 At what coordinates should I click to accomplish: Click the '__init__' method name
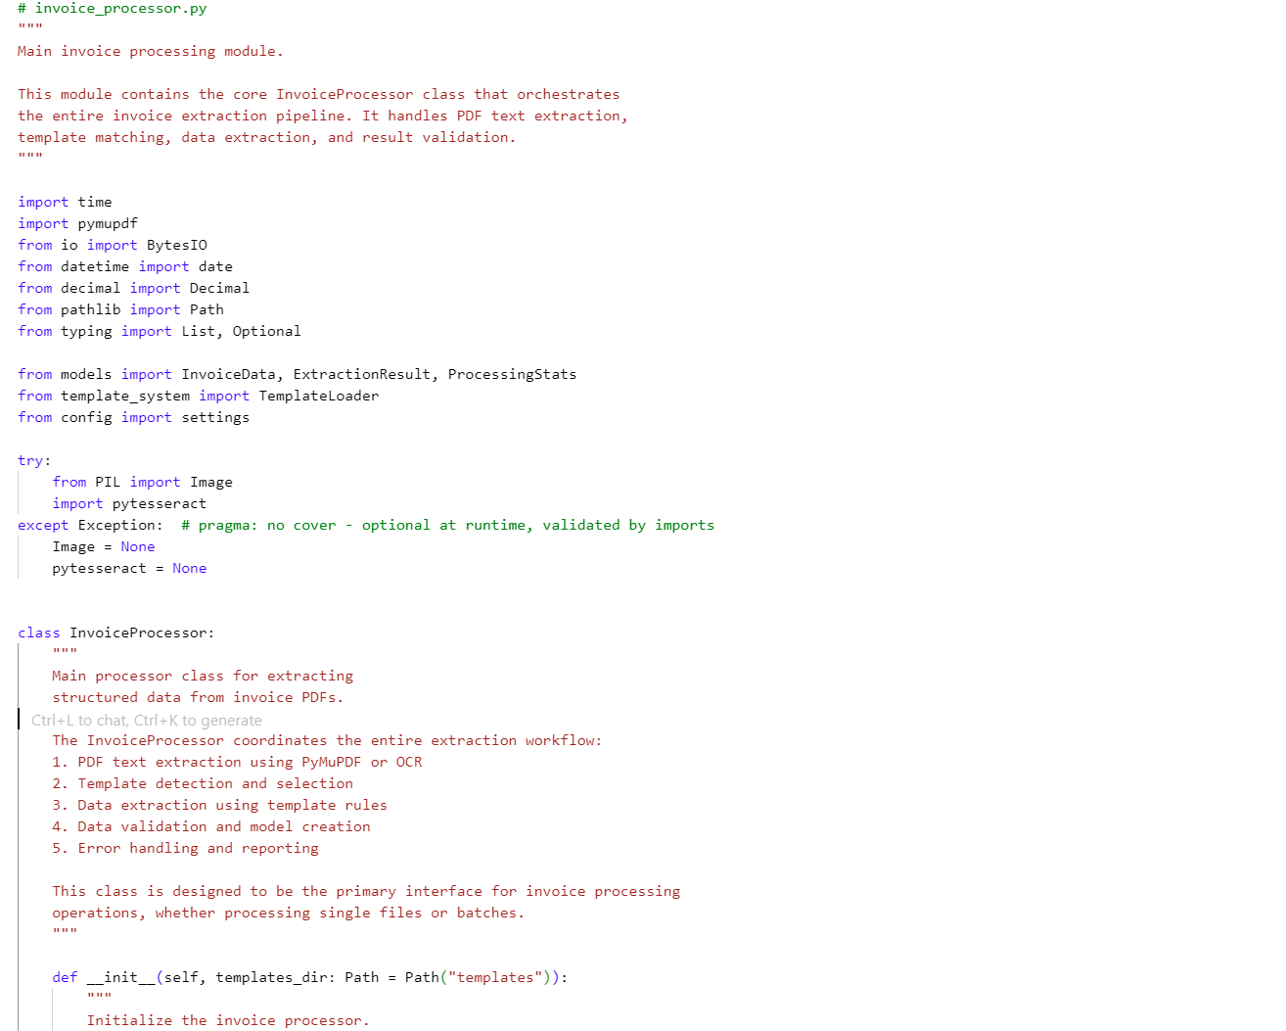tap(120, 978)
